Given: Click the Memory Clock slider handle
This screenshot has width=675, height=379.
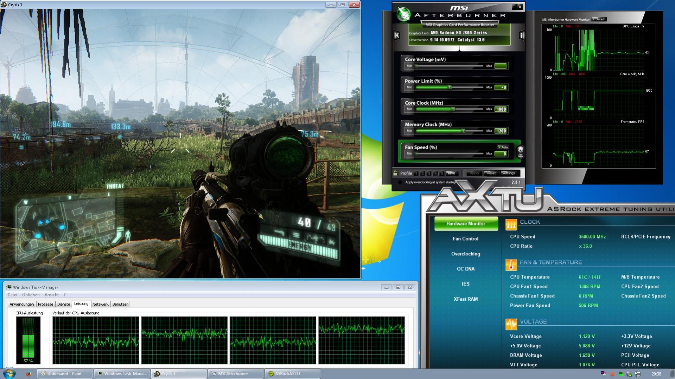Looking at the screenshot, I should [463, 131].
